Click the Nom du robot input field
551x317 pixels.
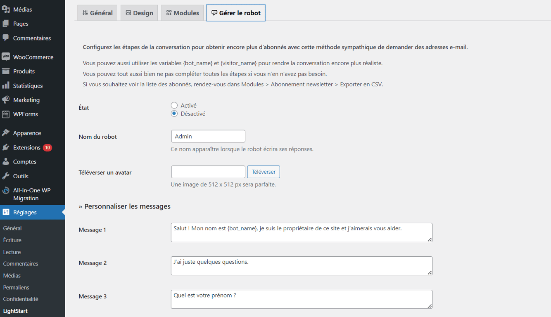208,136
